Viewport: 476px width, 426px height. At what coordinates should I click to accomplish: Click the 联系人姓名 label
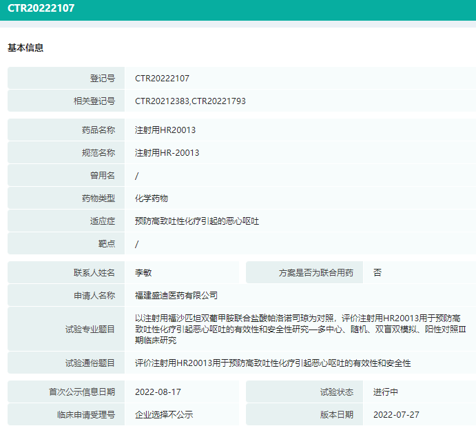(94, 272)
